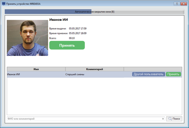Screen dimensions: 189x128
Task: Select the Иванов ИИ table row name
Action: tap(13, 74)
